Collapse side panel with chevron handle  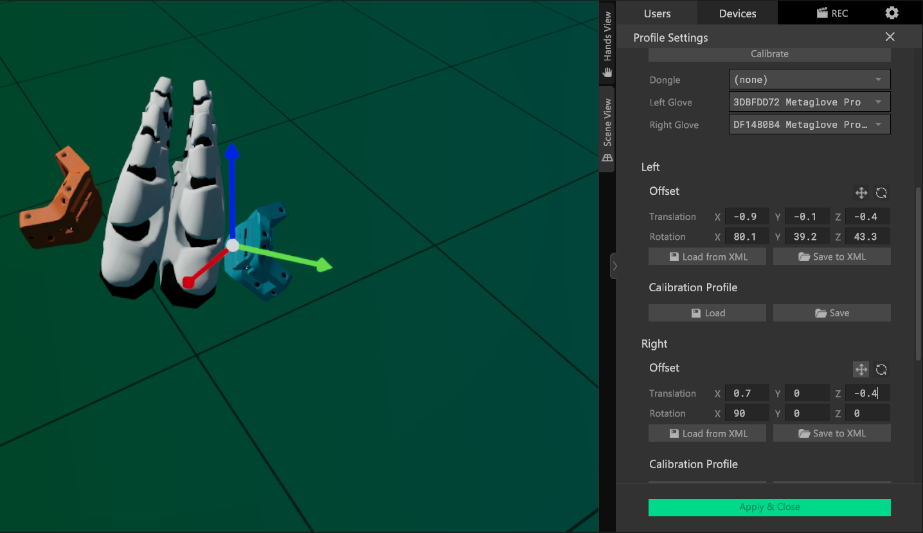pos(614,266)
